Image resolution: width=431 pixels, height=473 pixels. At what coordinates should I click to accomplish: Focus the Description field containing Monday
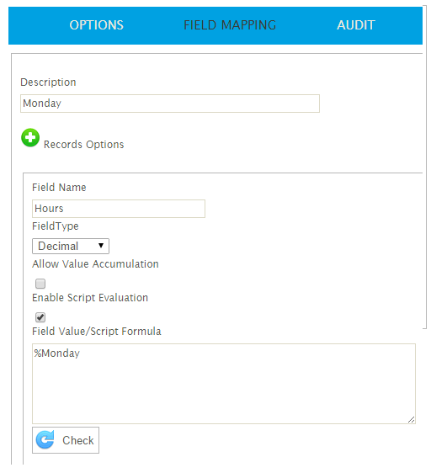[x=170, y=104]
